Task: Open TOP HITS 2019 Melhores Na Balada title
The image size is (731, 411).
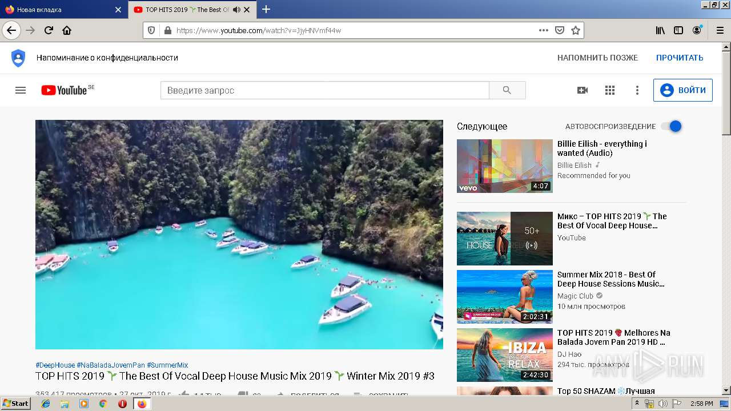Action: (x=614, y=337)
